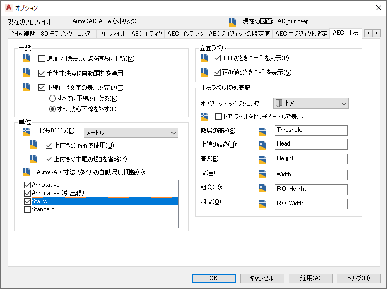Screen dimensions: 387x289
Task: Uncheck Annotative (引出線) dimension style
Action: click(28, 193)
